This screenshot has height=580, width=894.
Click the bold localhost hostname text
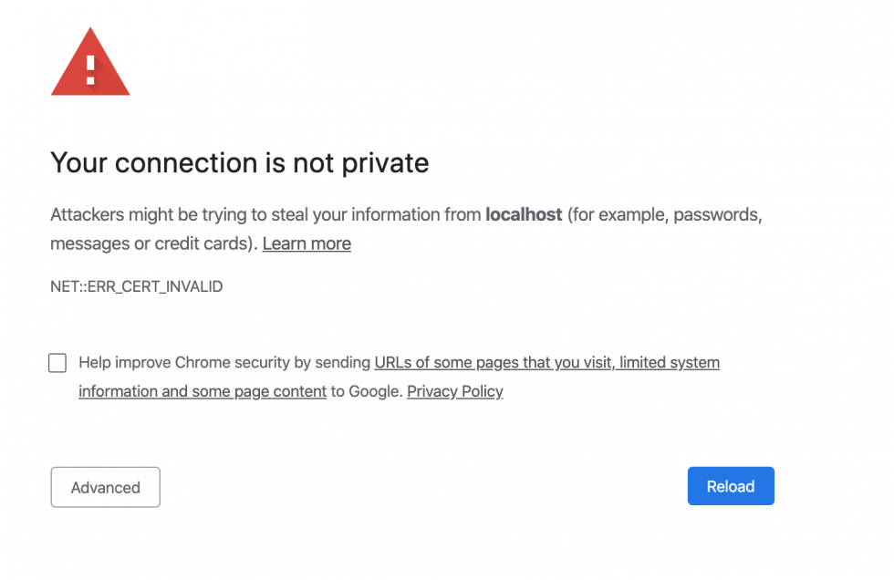[524, 214]
